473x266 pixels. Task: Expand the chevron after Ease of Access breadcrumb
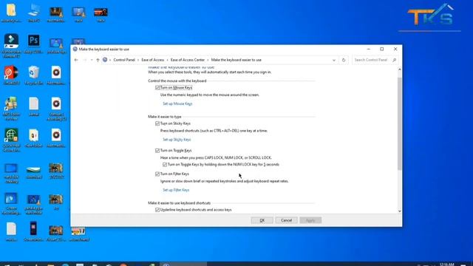pos(168,60)
